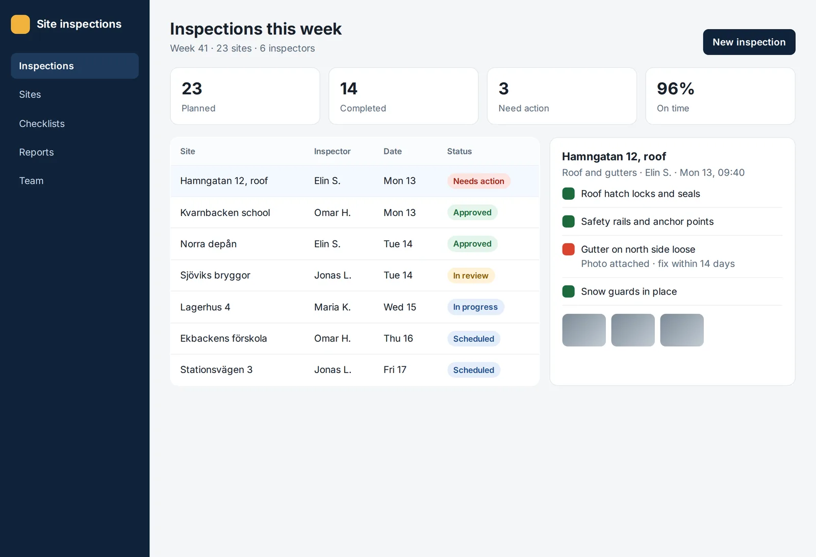Click the New inspection button
The width and height of the screenshot is (816, 557).
(x=749, y=42)
